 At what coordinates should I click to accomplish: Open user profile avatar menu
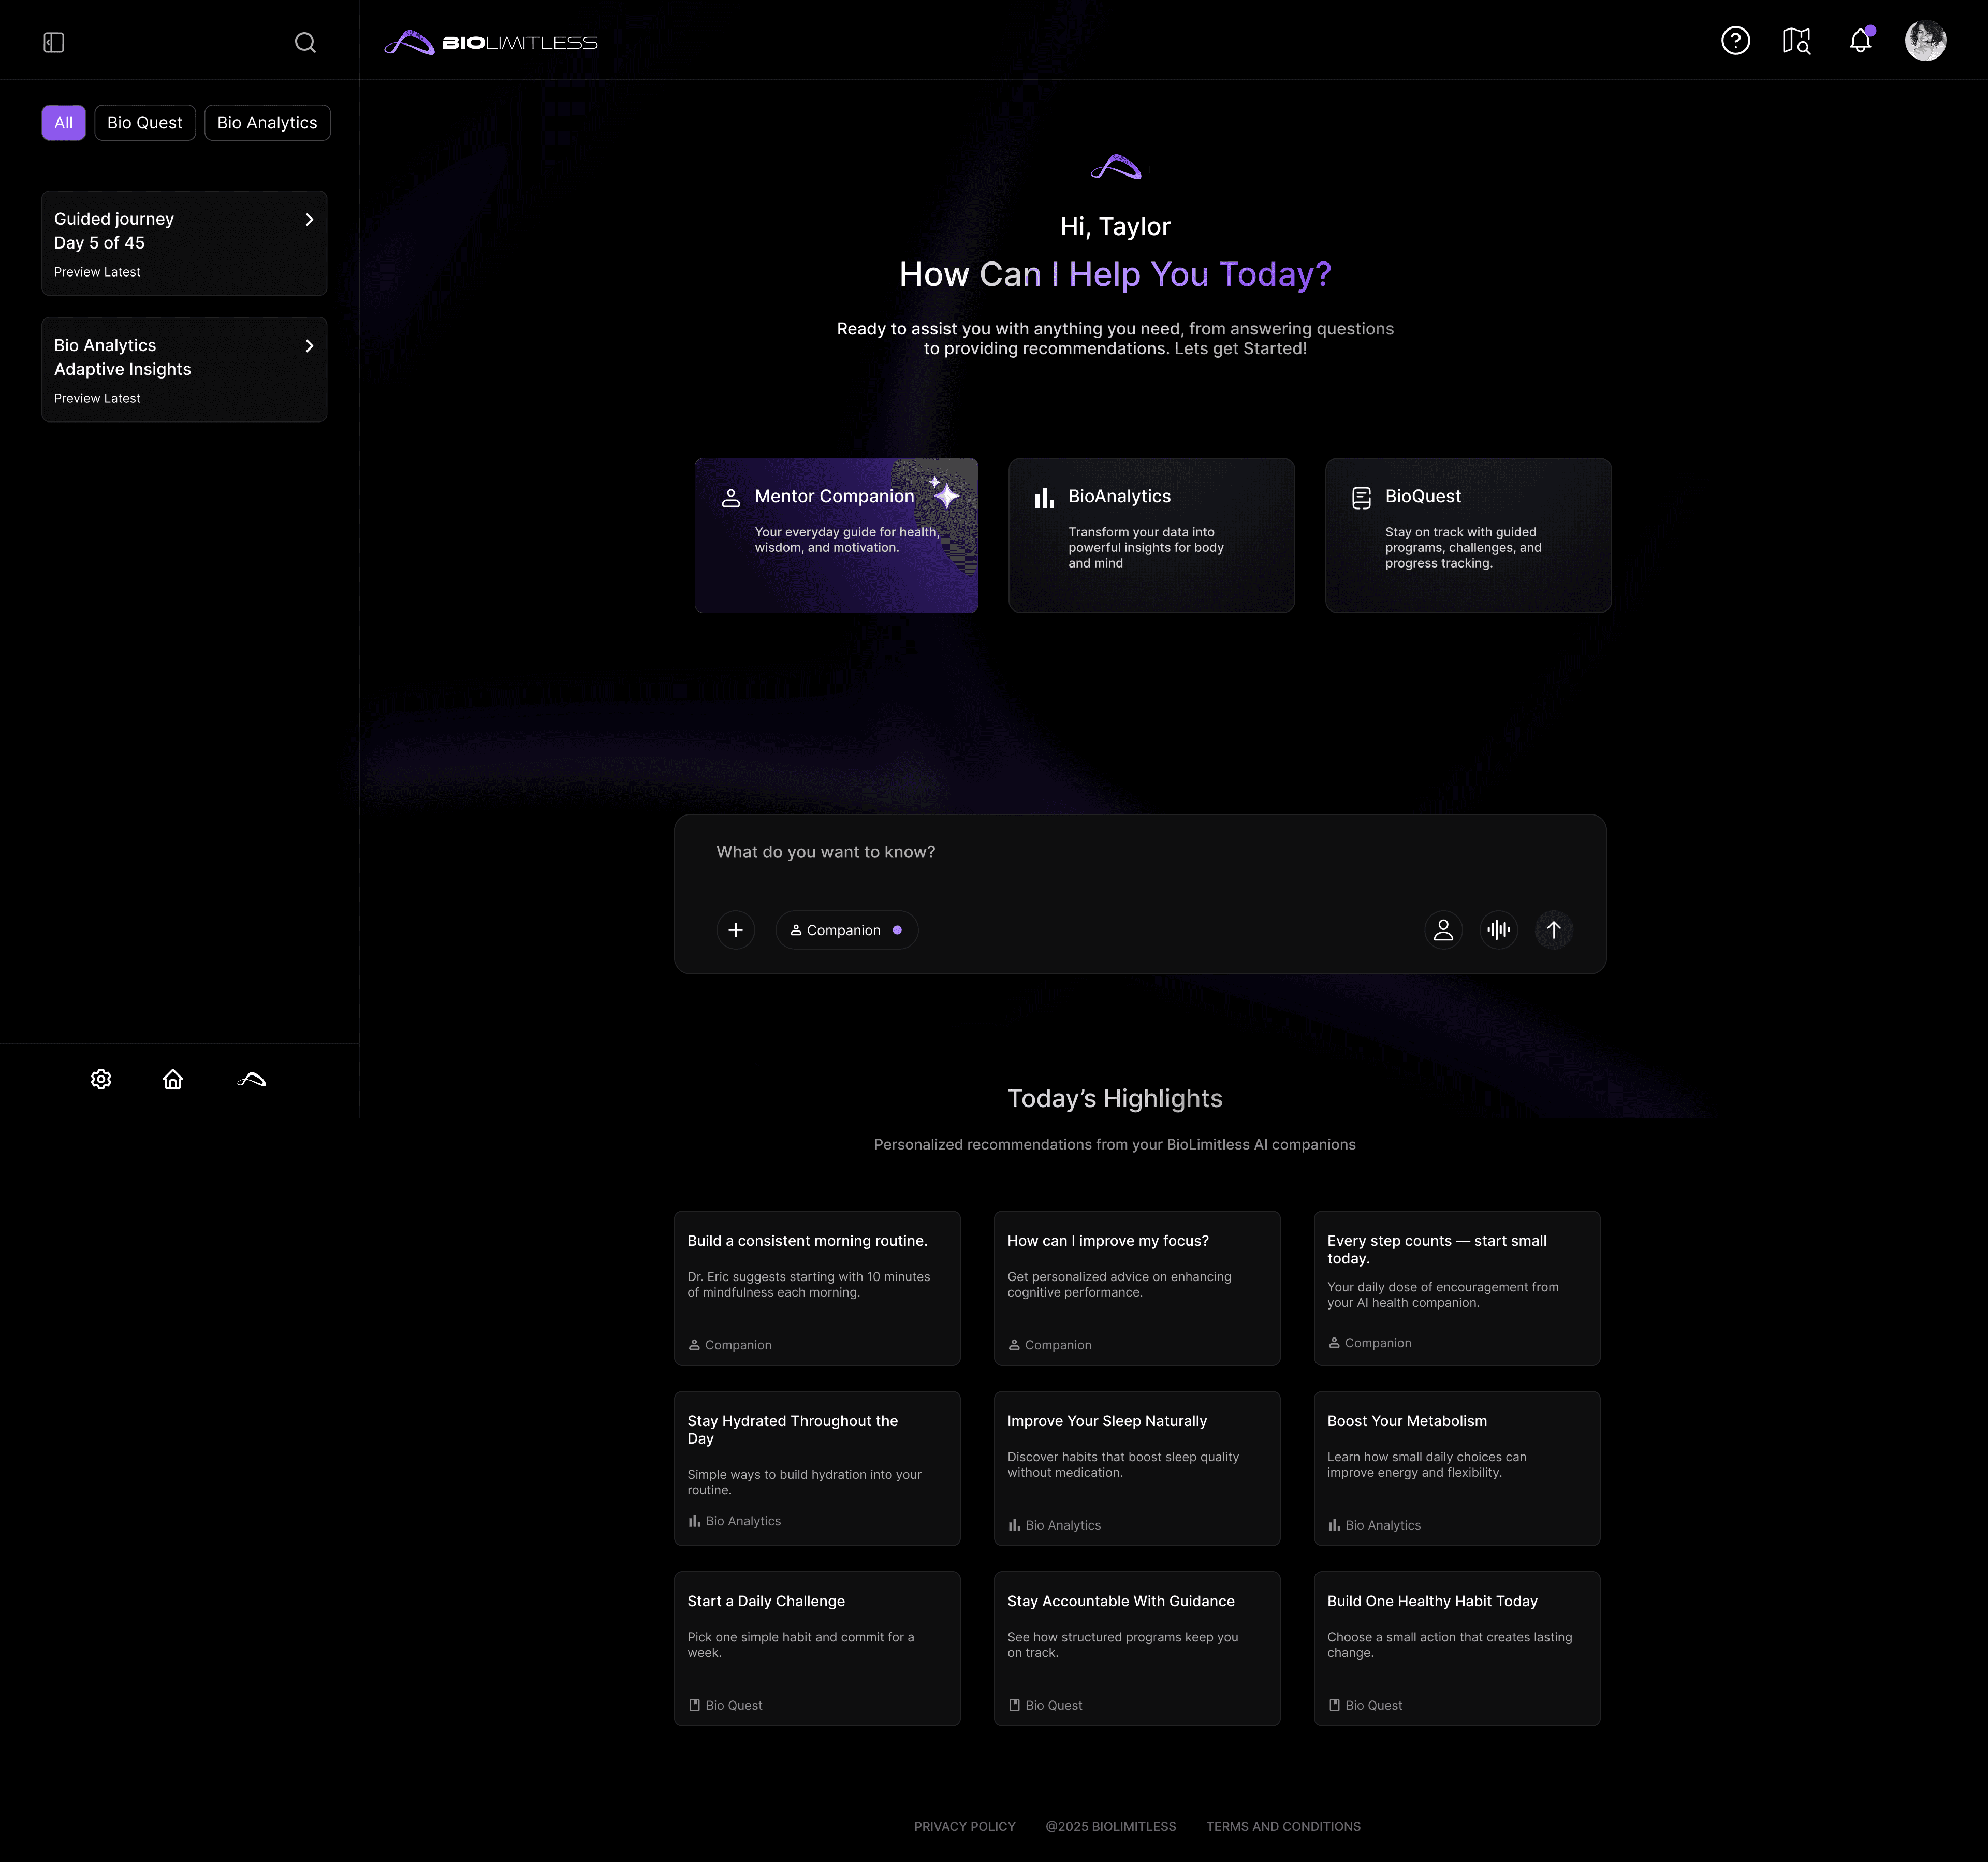coord(1925,41)
